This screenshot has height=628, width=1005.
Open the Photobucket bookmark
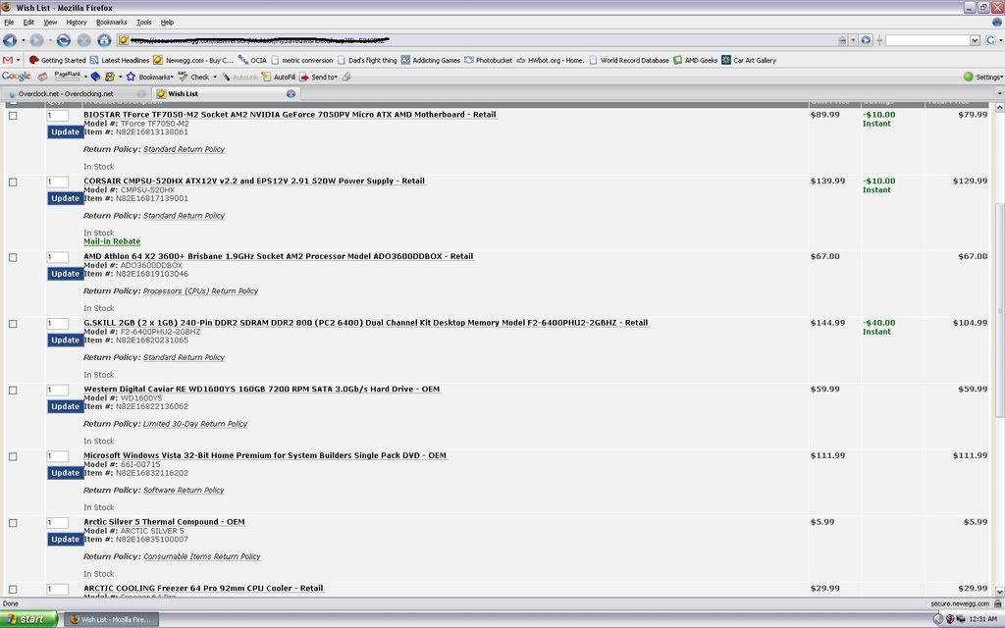click(489, 60)
